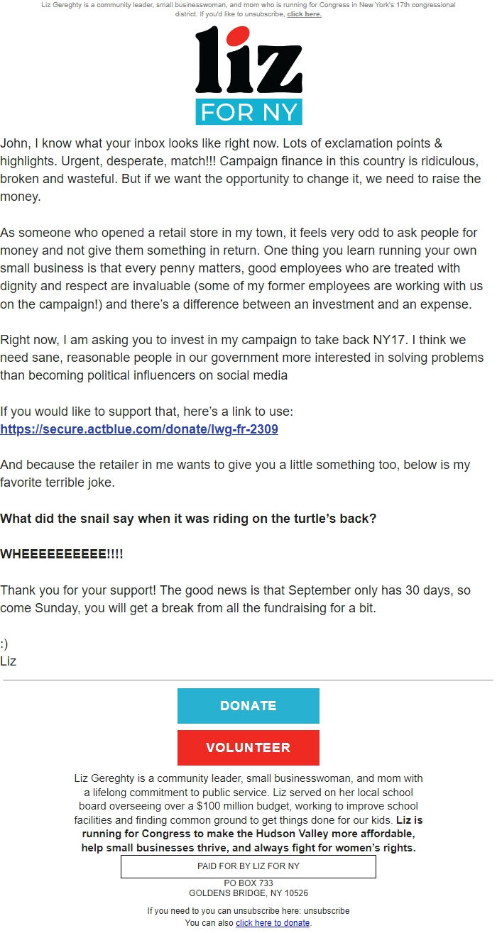The height and width of the screenshot is (933, 497).
Task: Click the disclaimer text above the logo
Action: pos(248,9)
